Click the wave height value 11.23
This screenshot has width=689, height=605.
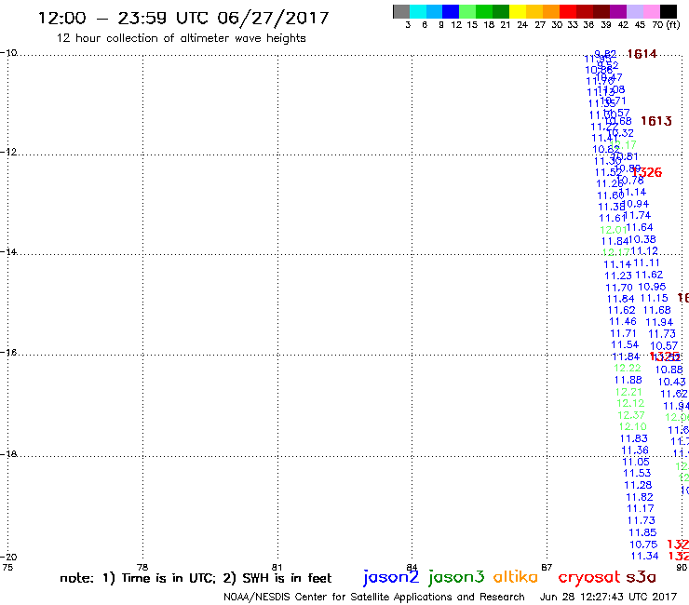pyautogui.click(x=618, y=276)
